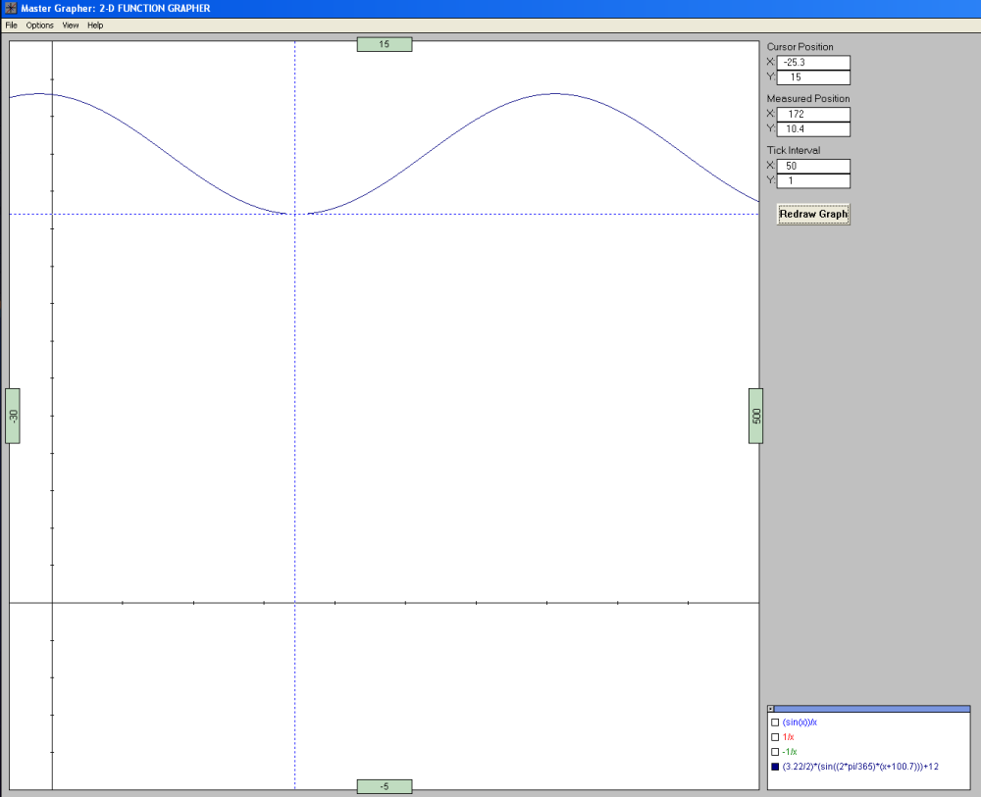Viewport: 981px width, 797px height.
Task: Click the Tick Interval Y field
Action: click(813, 180)
